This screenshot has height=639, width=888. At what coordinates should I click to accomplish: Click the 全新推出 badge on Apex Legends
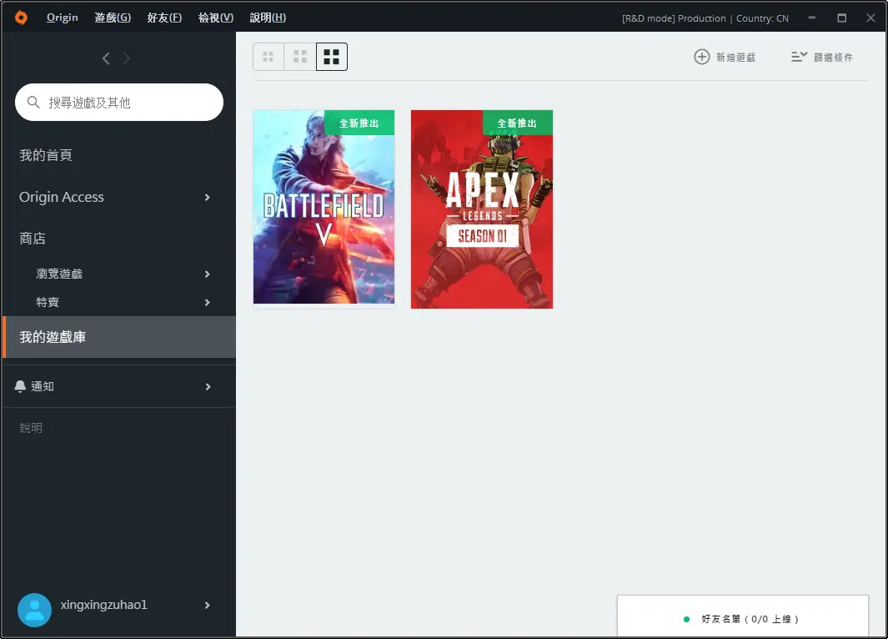click(517, 123)
